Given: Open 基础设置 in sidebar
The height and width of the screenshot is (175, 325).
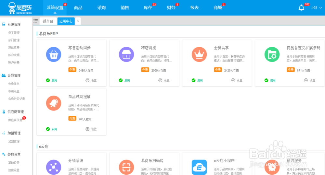Looking at the screenshot, I should 14,163.
